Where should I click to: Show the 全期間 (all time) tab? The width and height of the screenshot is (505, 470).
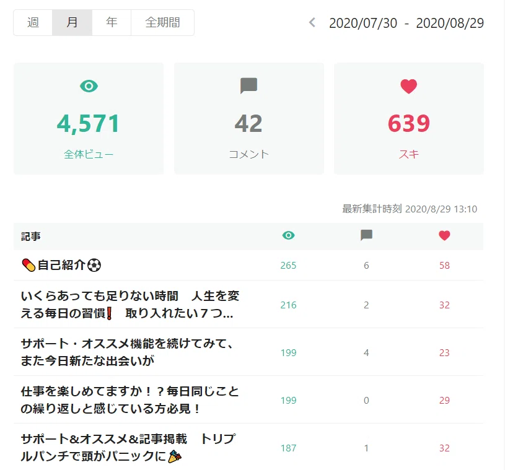coord(162,22)
